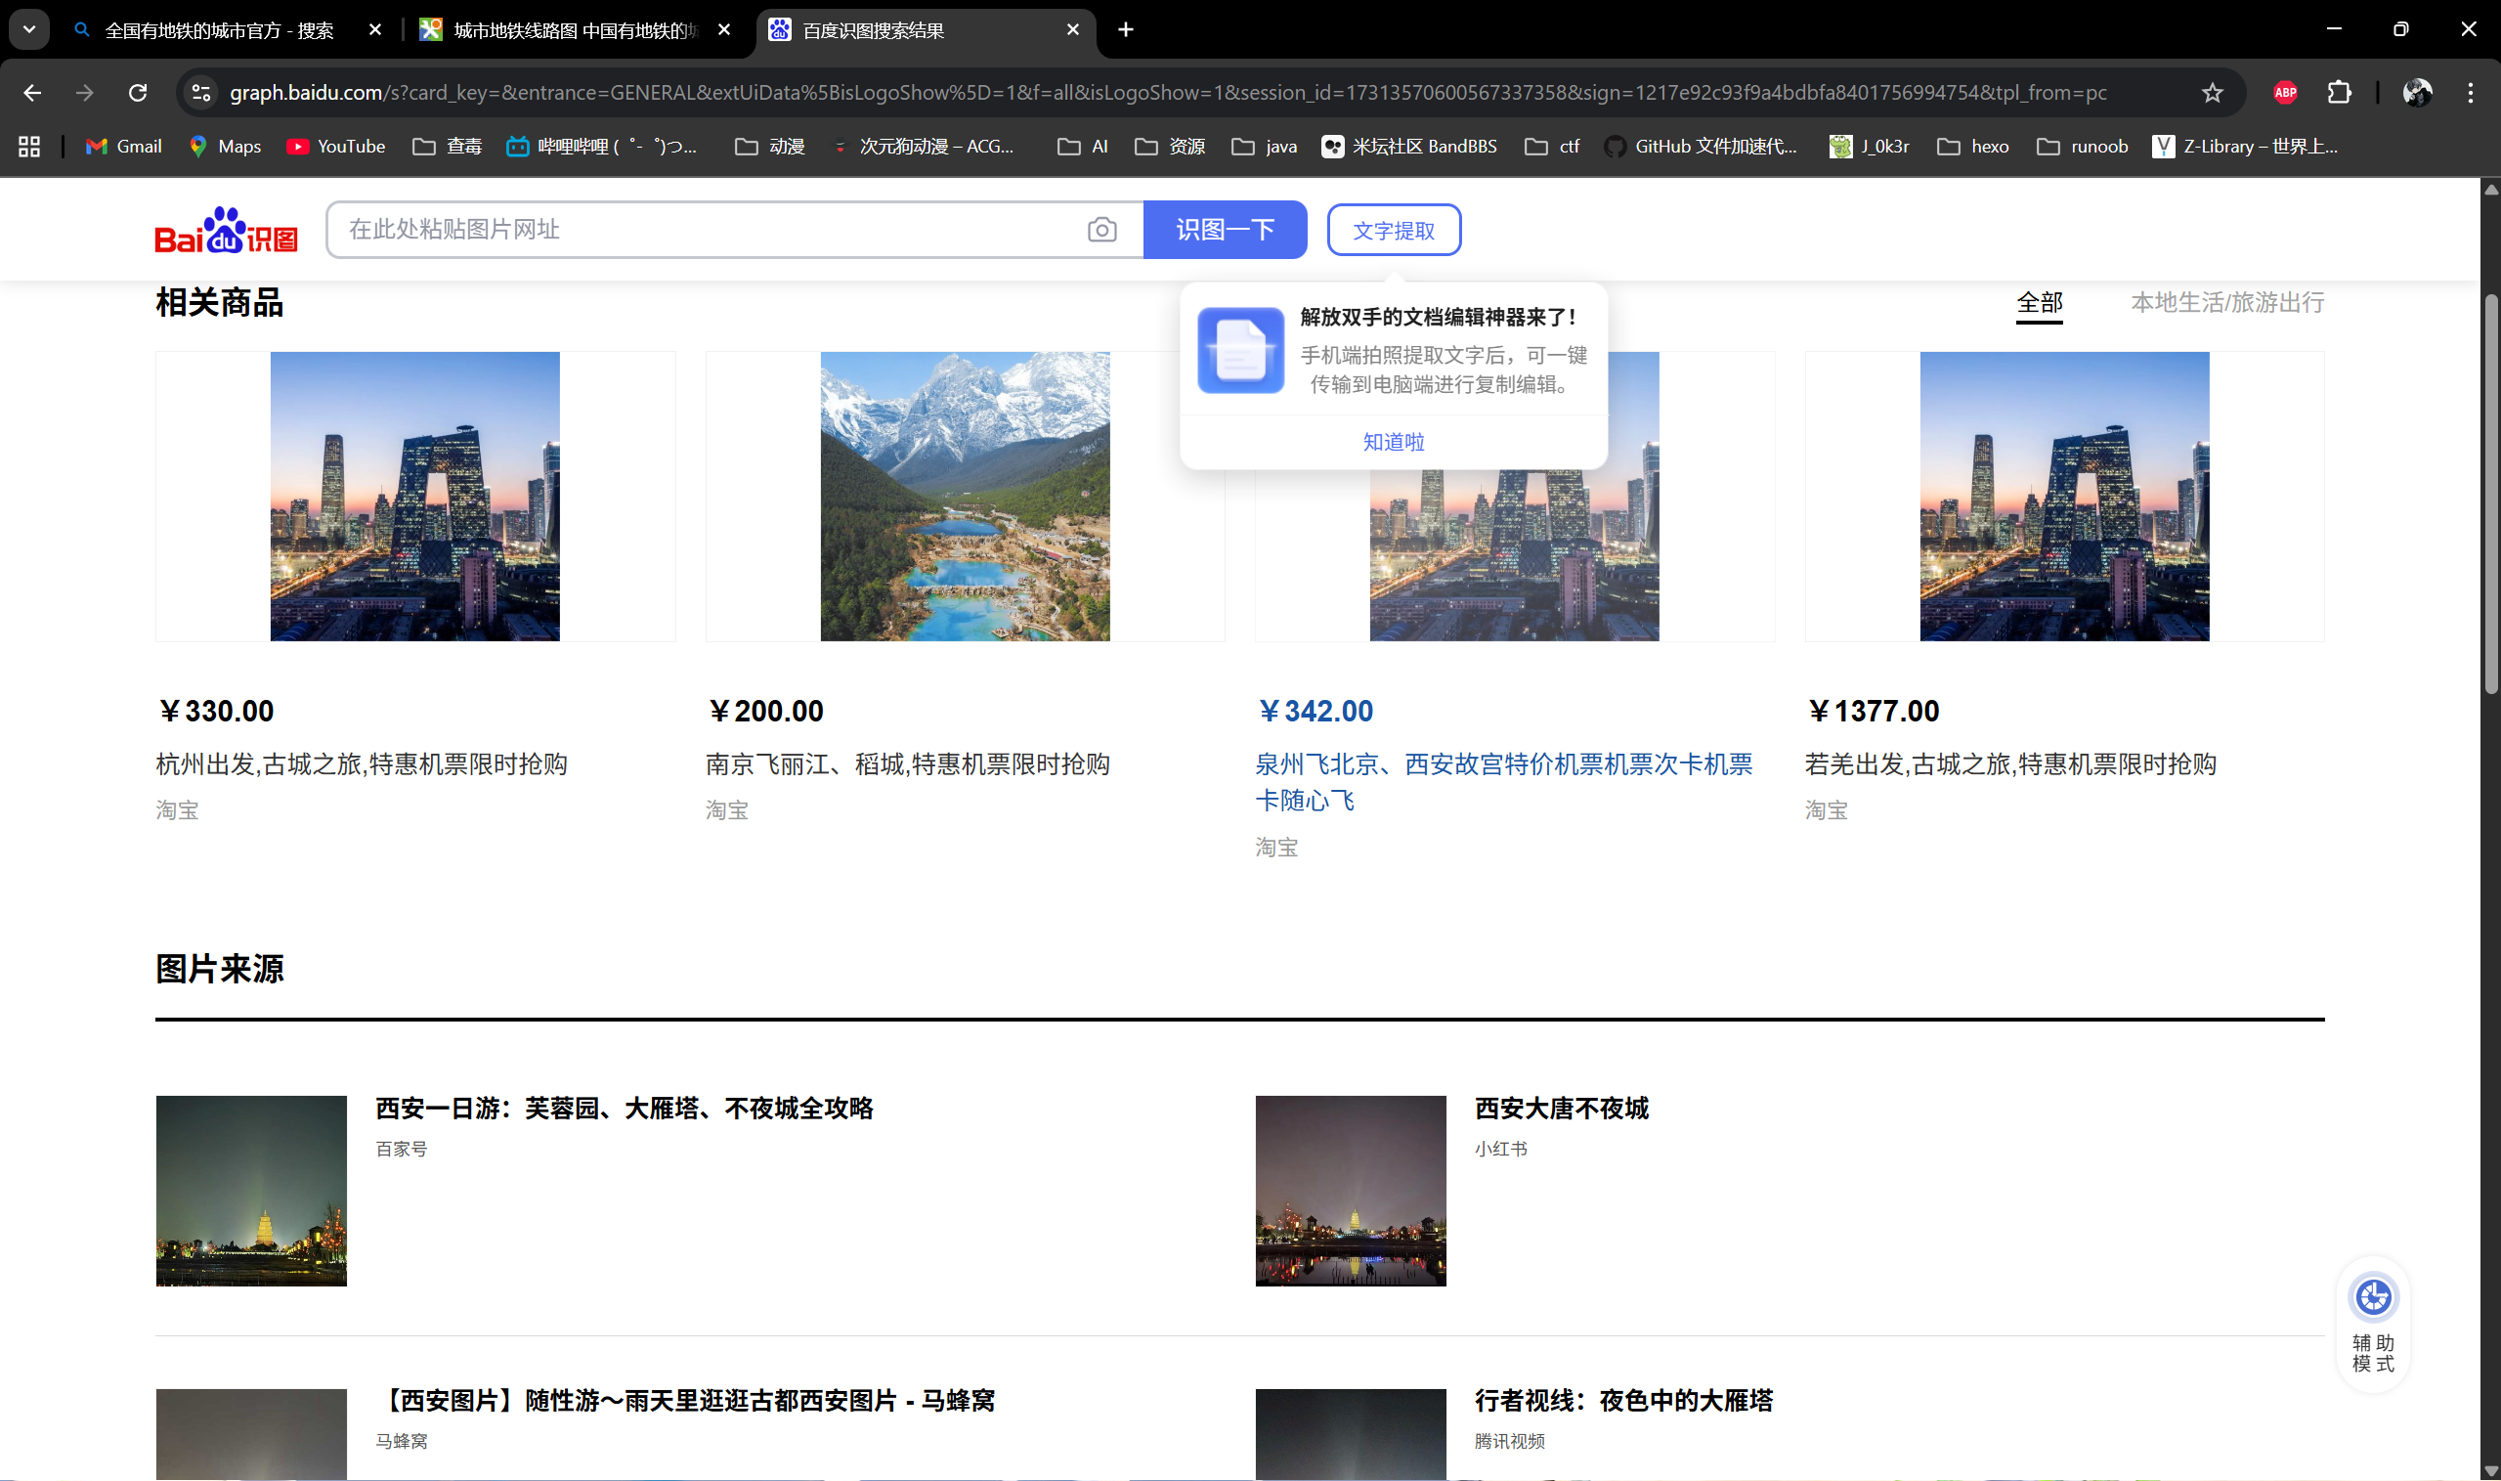
Task: Reload the page with the refresh icon
Action: [x=138, y=93]
